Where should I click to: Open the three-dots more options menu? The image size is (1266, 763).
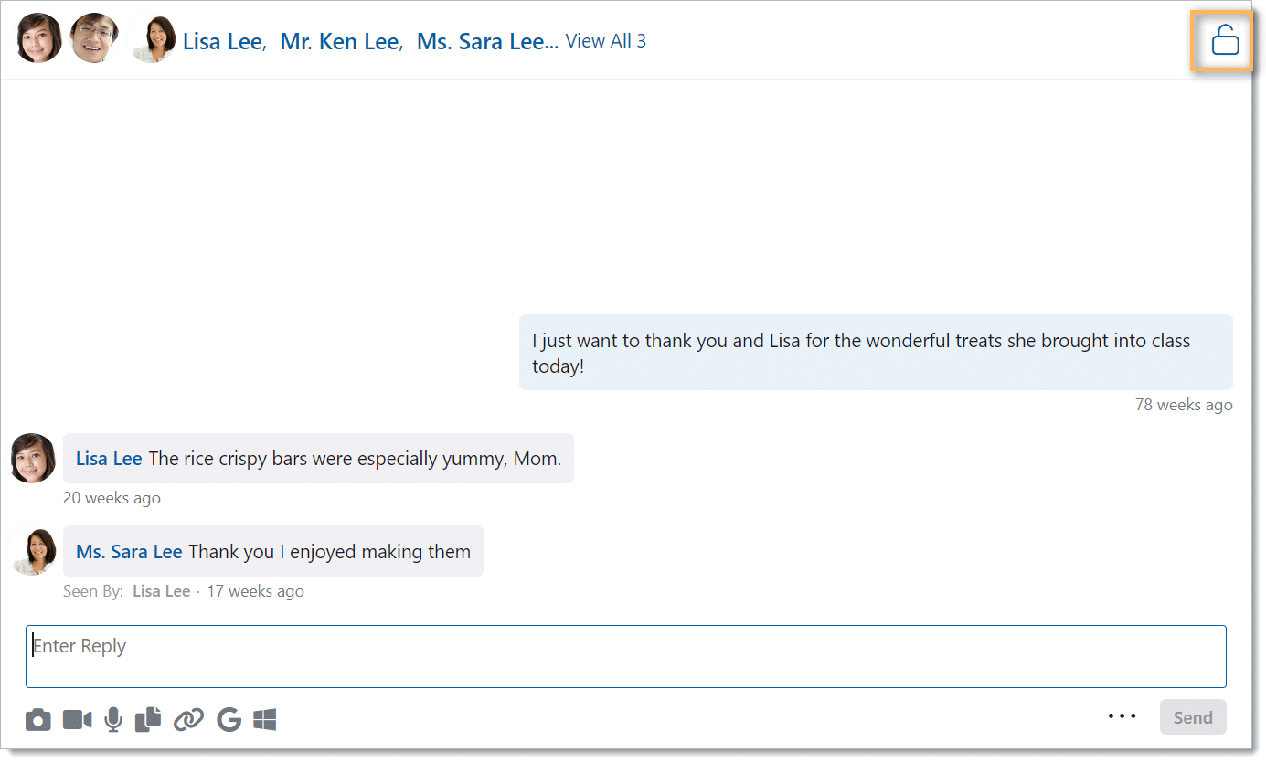1122,716
